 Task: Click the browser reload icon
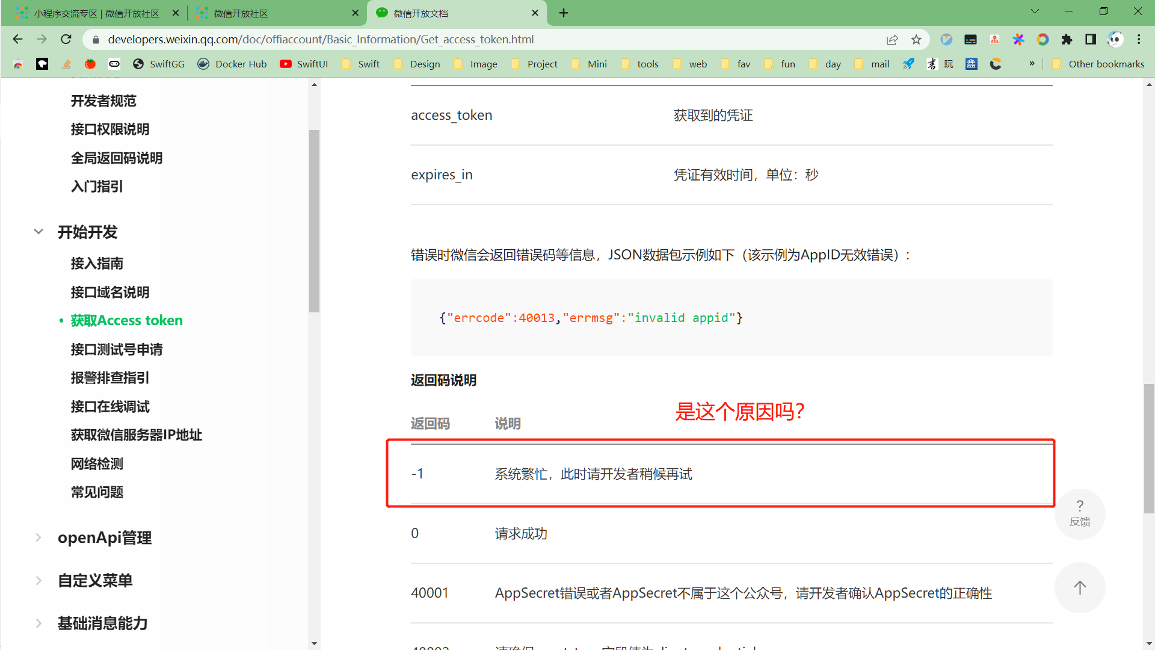tap(66, 40)
